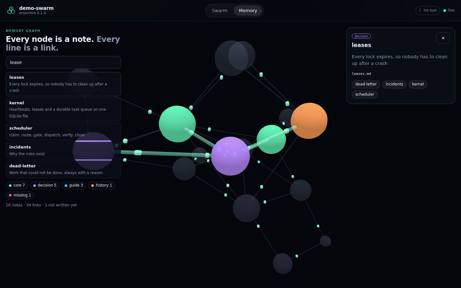Follow the scheduler link chip in leases panel
The height and width of the screenshot is (288, 461).
(x=365, y=94)
